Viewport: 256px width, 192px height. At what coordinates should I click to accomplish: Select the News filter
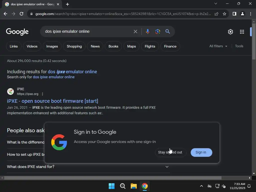pyautogui.click(x=95, y=46)
